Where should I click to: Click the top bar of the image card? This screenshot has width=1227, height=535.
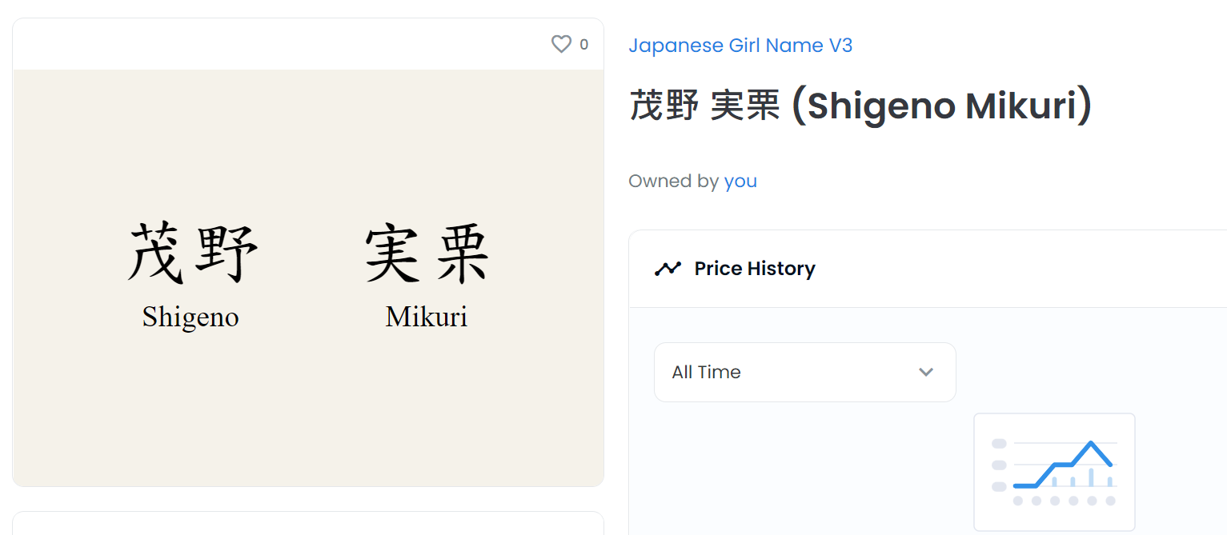308,44
